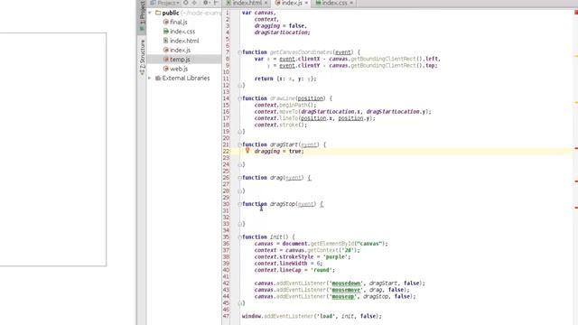Close the index.html tab
The image size is (578, 325).
[266, 3]
